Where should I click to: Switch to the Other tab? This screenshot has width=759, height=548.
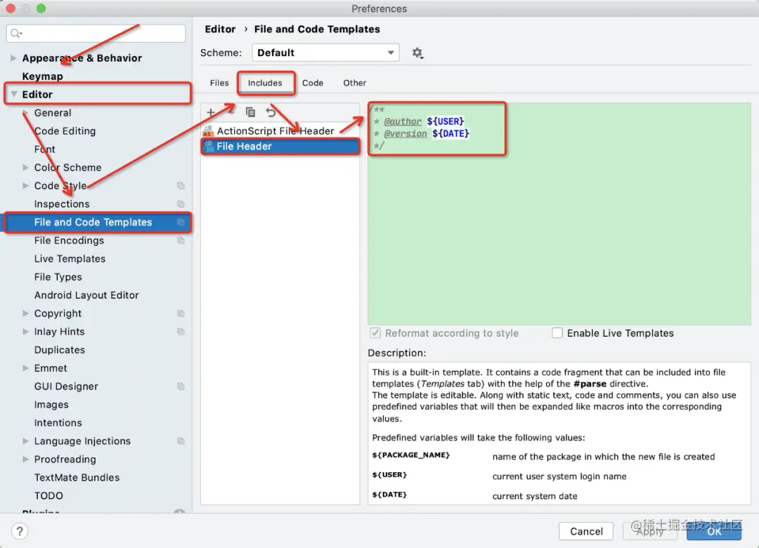pos(354,83)
